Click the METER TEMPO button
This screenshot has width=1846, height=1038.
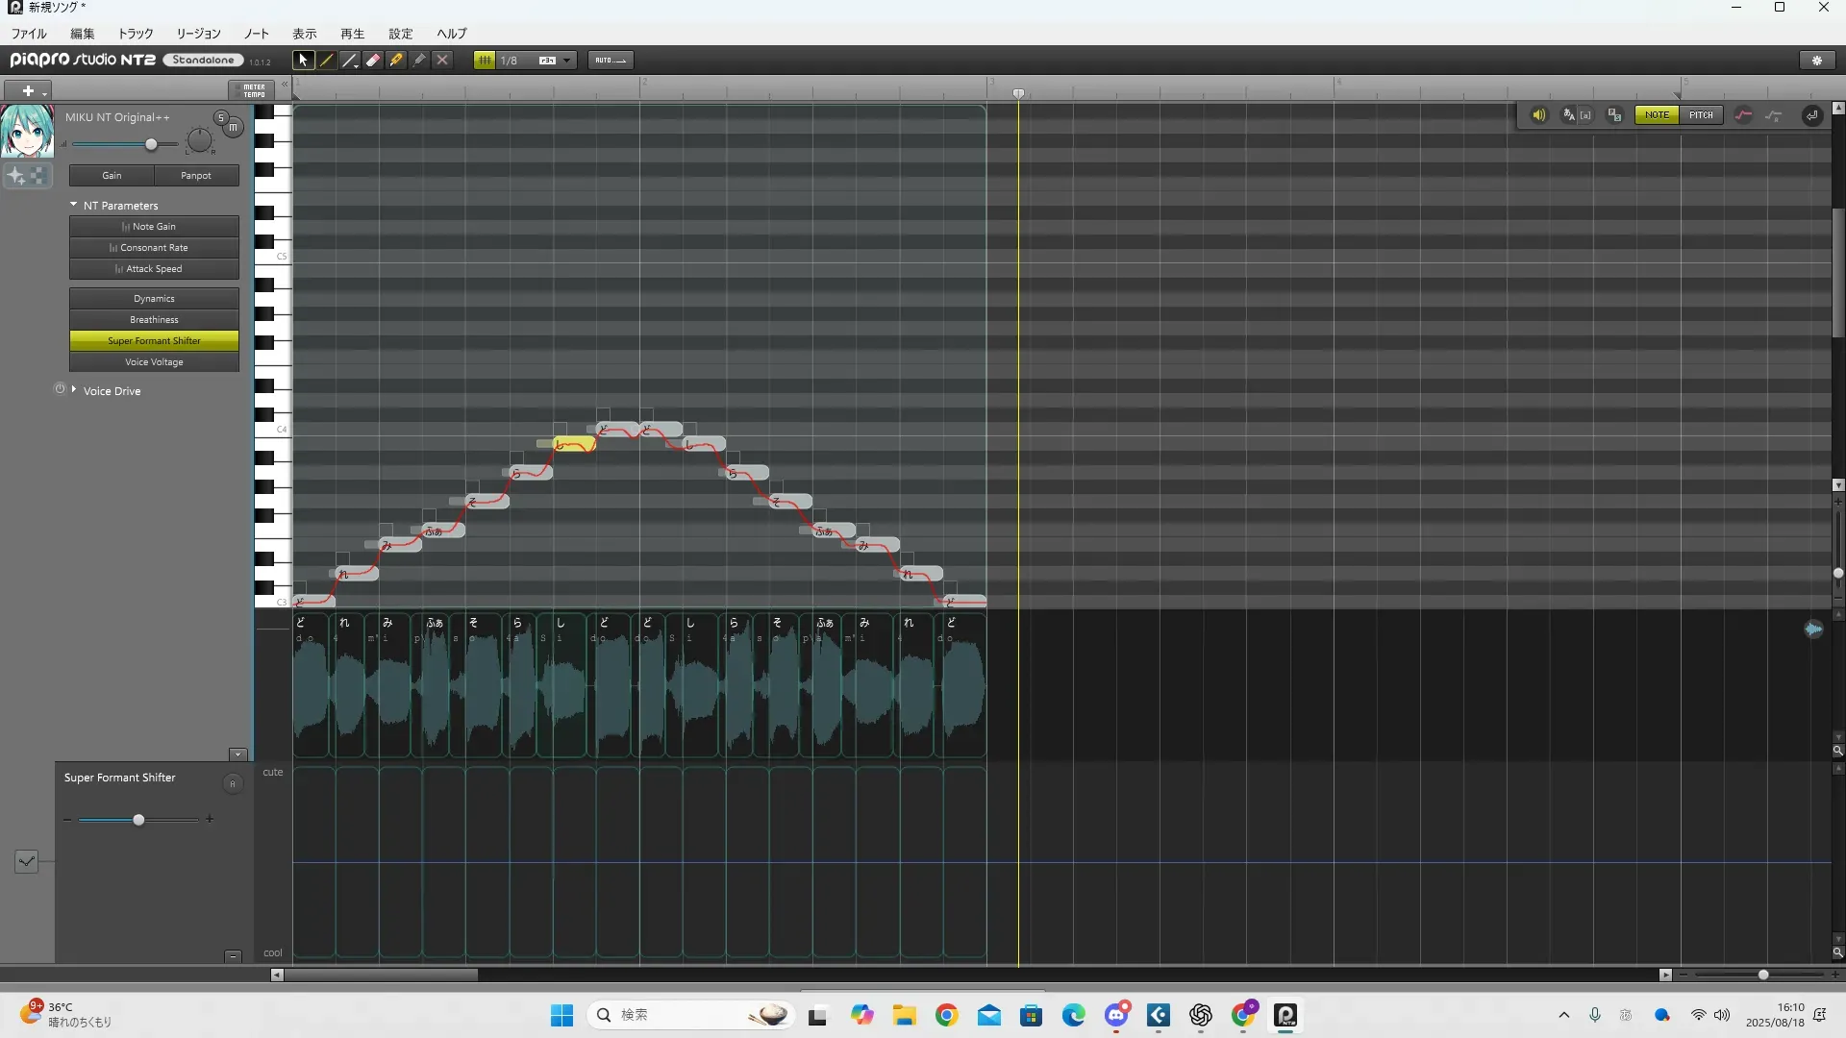[x=253, y=90]
